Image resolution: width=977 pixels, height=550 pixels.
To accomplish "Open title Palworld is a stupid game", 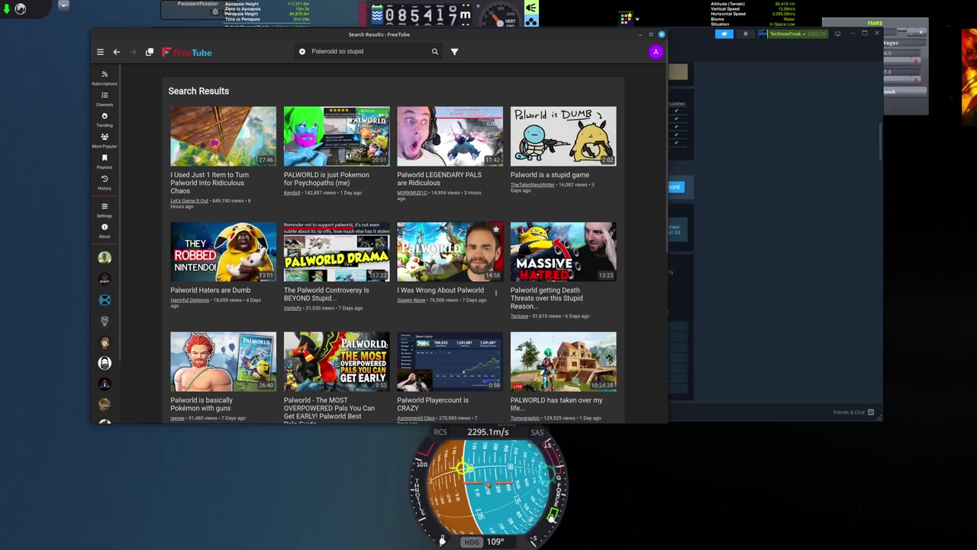I will [x=550, y=175].
